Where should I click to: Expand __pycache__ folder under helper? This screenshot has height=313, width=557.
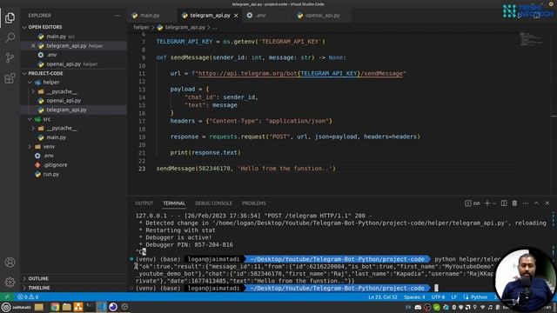61,91
